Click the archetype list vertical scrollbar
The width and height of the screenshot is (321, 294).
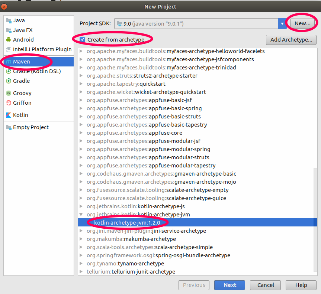(x=315, y=220)
